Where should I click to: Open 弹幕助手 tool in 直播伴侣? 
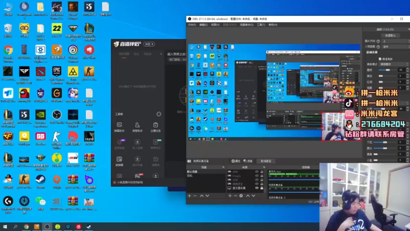[x=119, y=127]
